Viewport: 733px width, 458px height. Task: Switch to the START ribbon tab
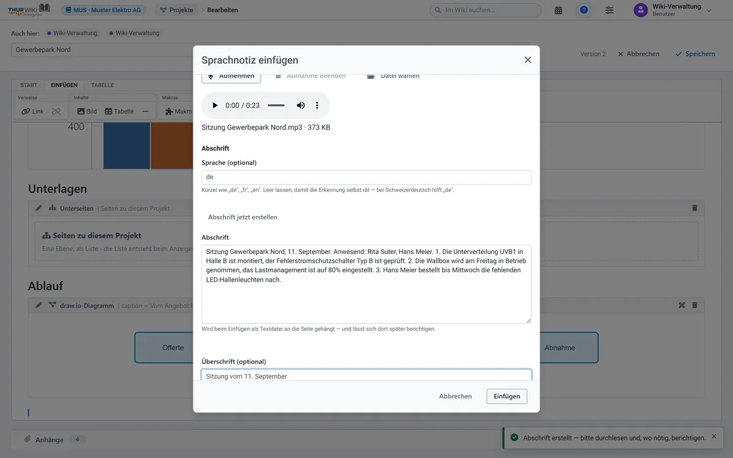[x=29, y=85]
